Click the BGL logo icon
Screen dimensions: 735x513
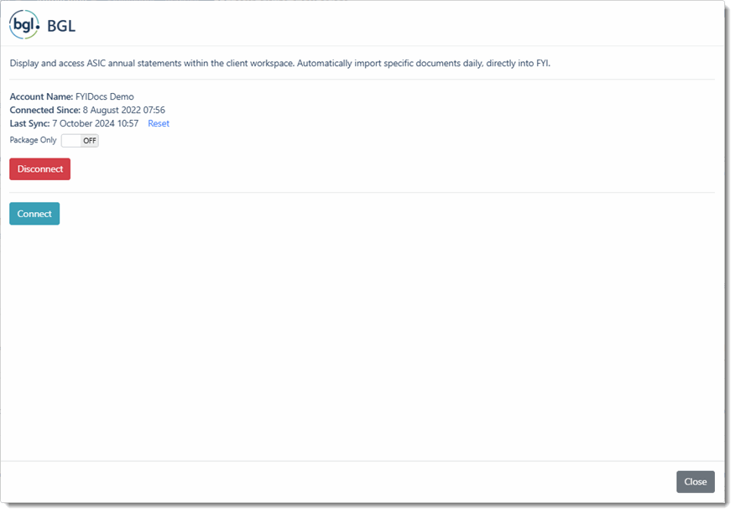click(24, 25)
